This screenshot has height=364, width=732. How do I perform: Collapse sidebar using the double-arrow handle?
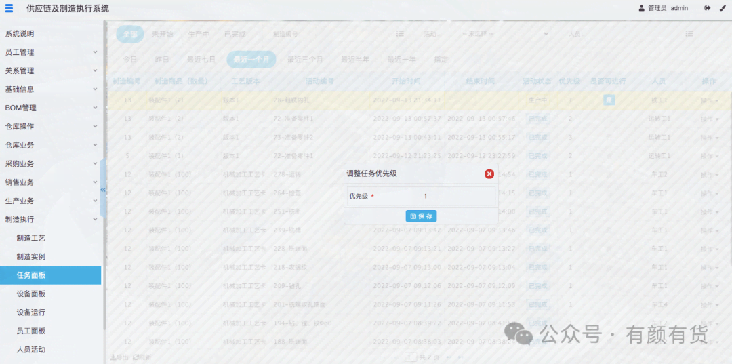point(103,189)
